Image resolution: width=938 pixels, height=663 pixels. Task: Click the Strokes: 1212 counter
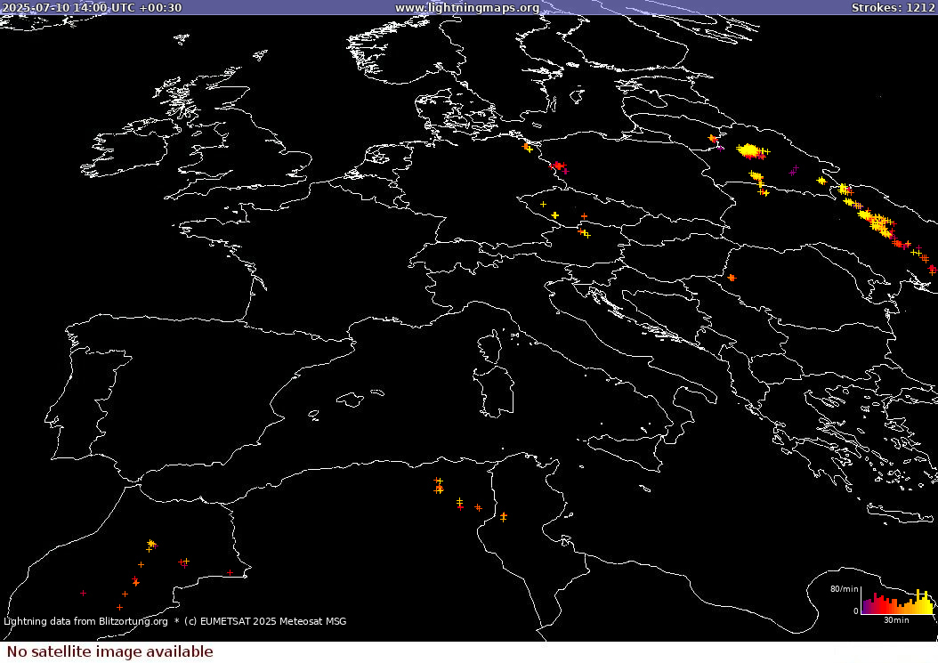[892, 8]
